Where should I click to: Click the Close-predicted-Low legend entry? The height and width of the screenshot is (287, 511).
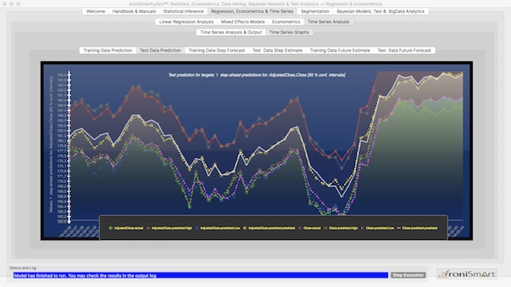click(378, 228)
